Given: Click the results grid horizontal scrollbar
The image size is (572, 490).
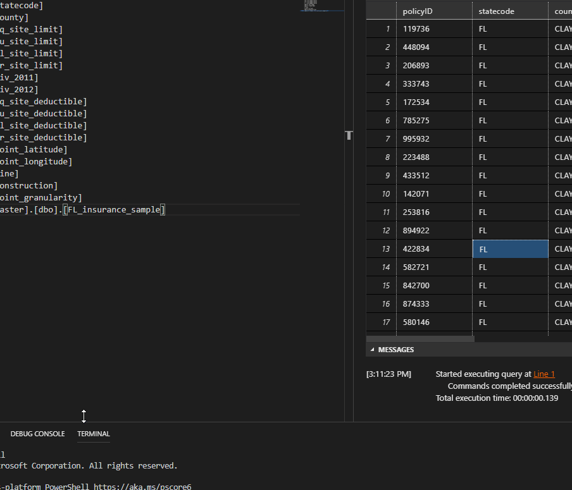Looking at the screenshot, I should coord(420,339).
